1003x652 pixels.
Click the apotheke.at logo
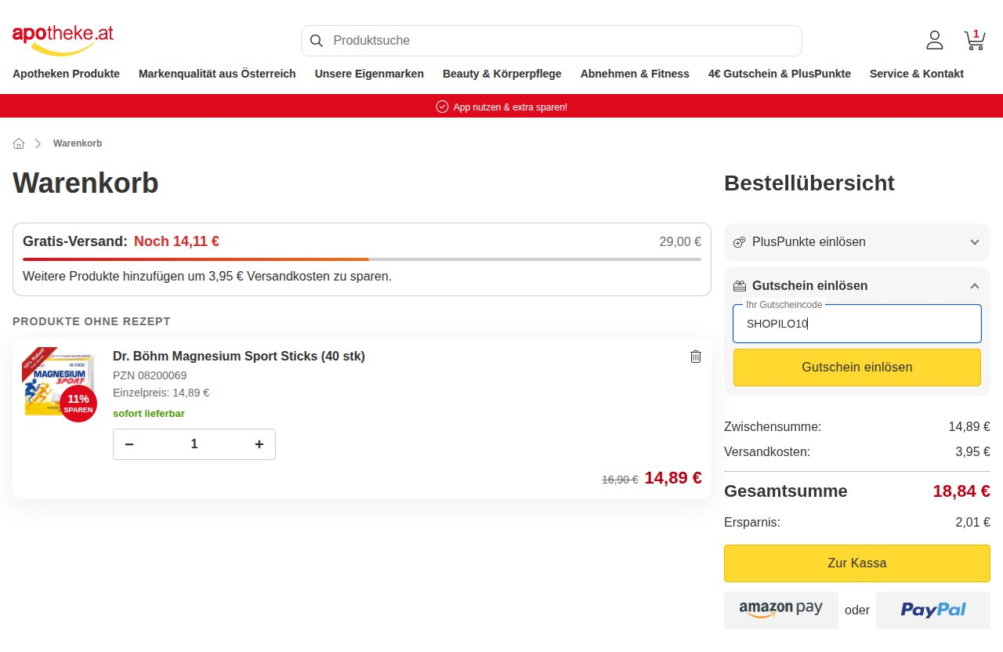(63, 40)
